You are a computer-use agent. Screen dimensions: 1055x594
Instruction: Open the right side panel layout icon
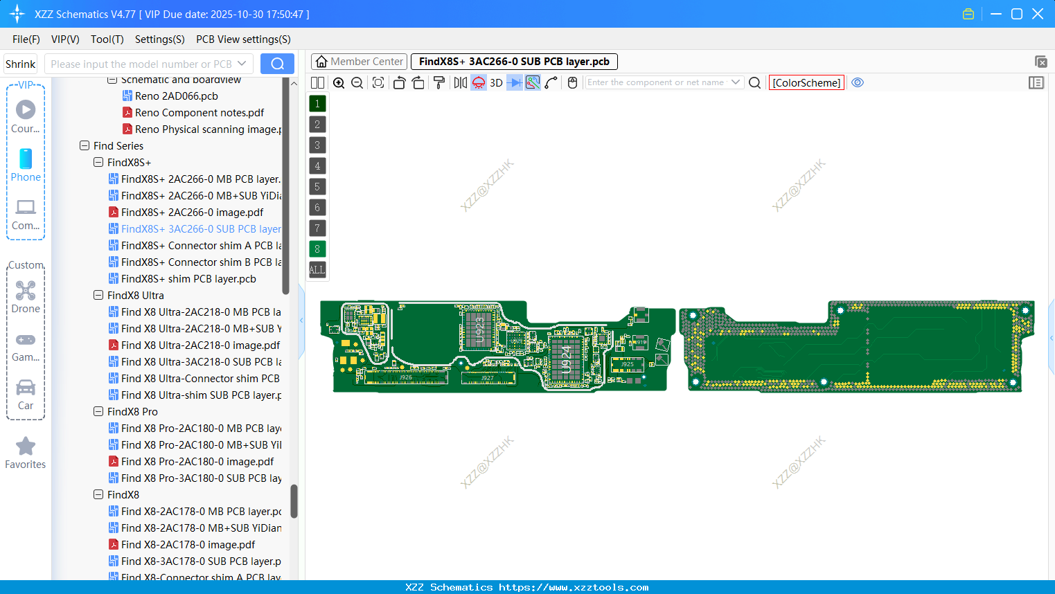click(1036, 82)
